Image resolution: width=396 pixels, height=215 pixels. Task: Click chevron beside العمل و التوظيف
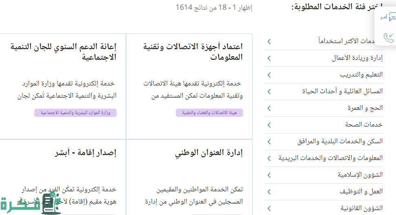269,192
